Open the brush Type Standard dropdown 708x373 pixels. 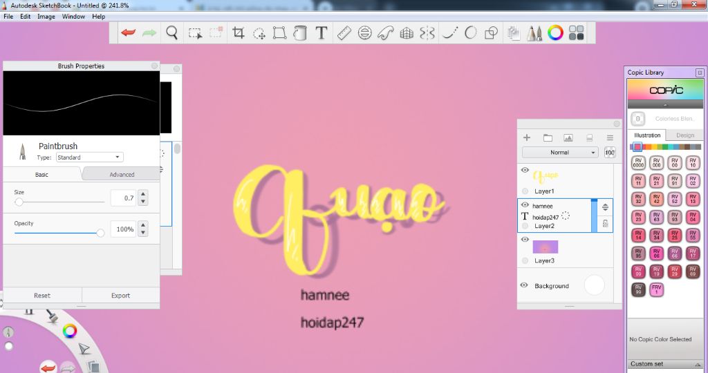pyautogui.click(x=89, y=157)
